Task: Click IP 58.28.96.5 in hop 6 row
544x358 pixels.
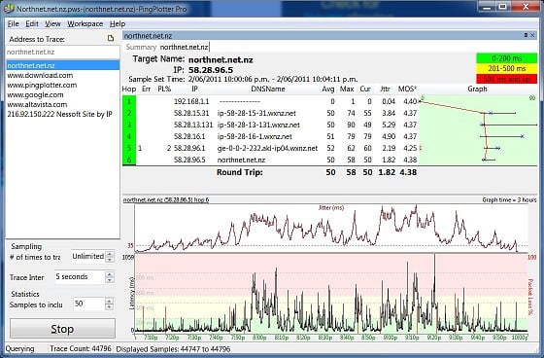Action: [189, 160]
